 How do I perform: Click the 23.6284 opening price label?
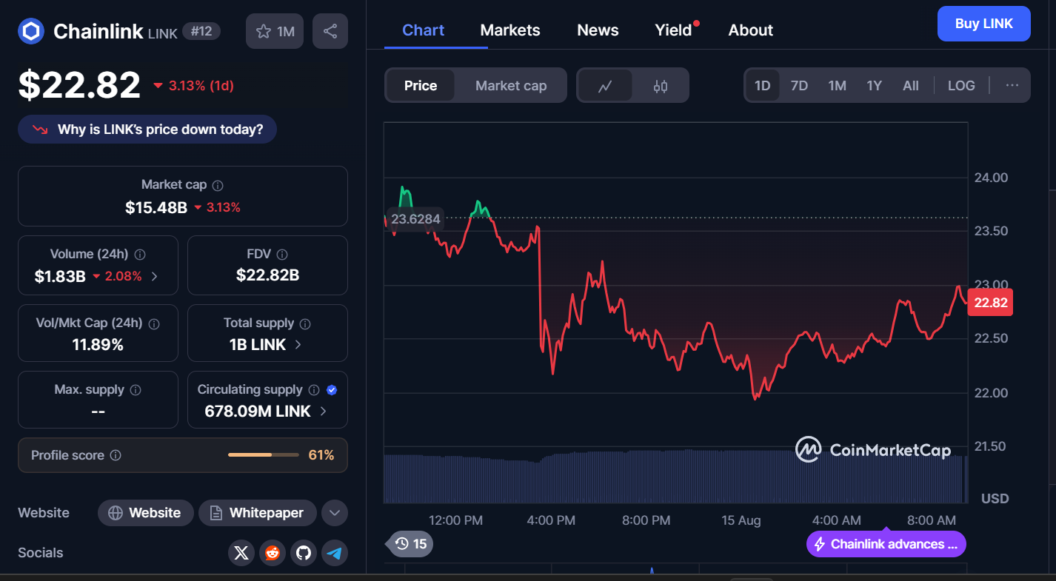(x=415, y=219)
